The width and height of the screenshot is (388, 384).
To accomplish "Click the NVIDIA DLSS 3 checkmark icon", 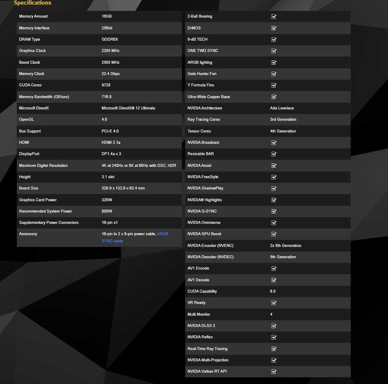I will pyautogui.click(x=274, y=326).
